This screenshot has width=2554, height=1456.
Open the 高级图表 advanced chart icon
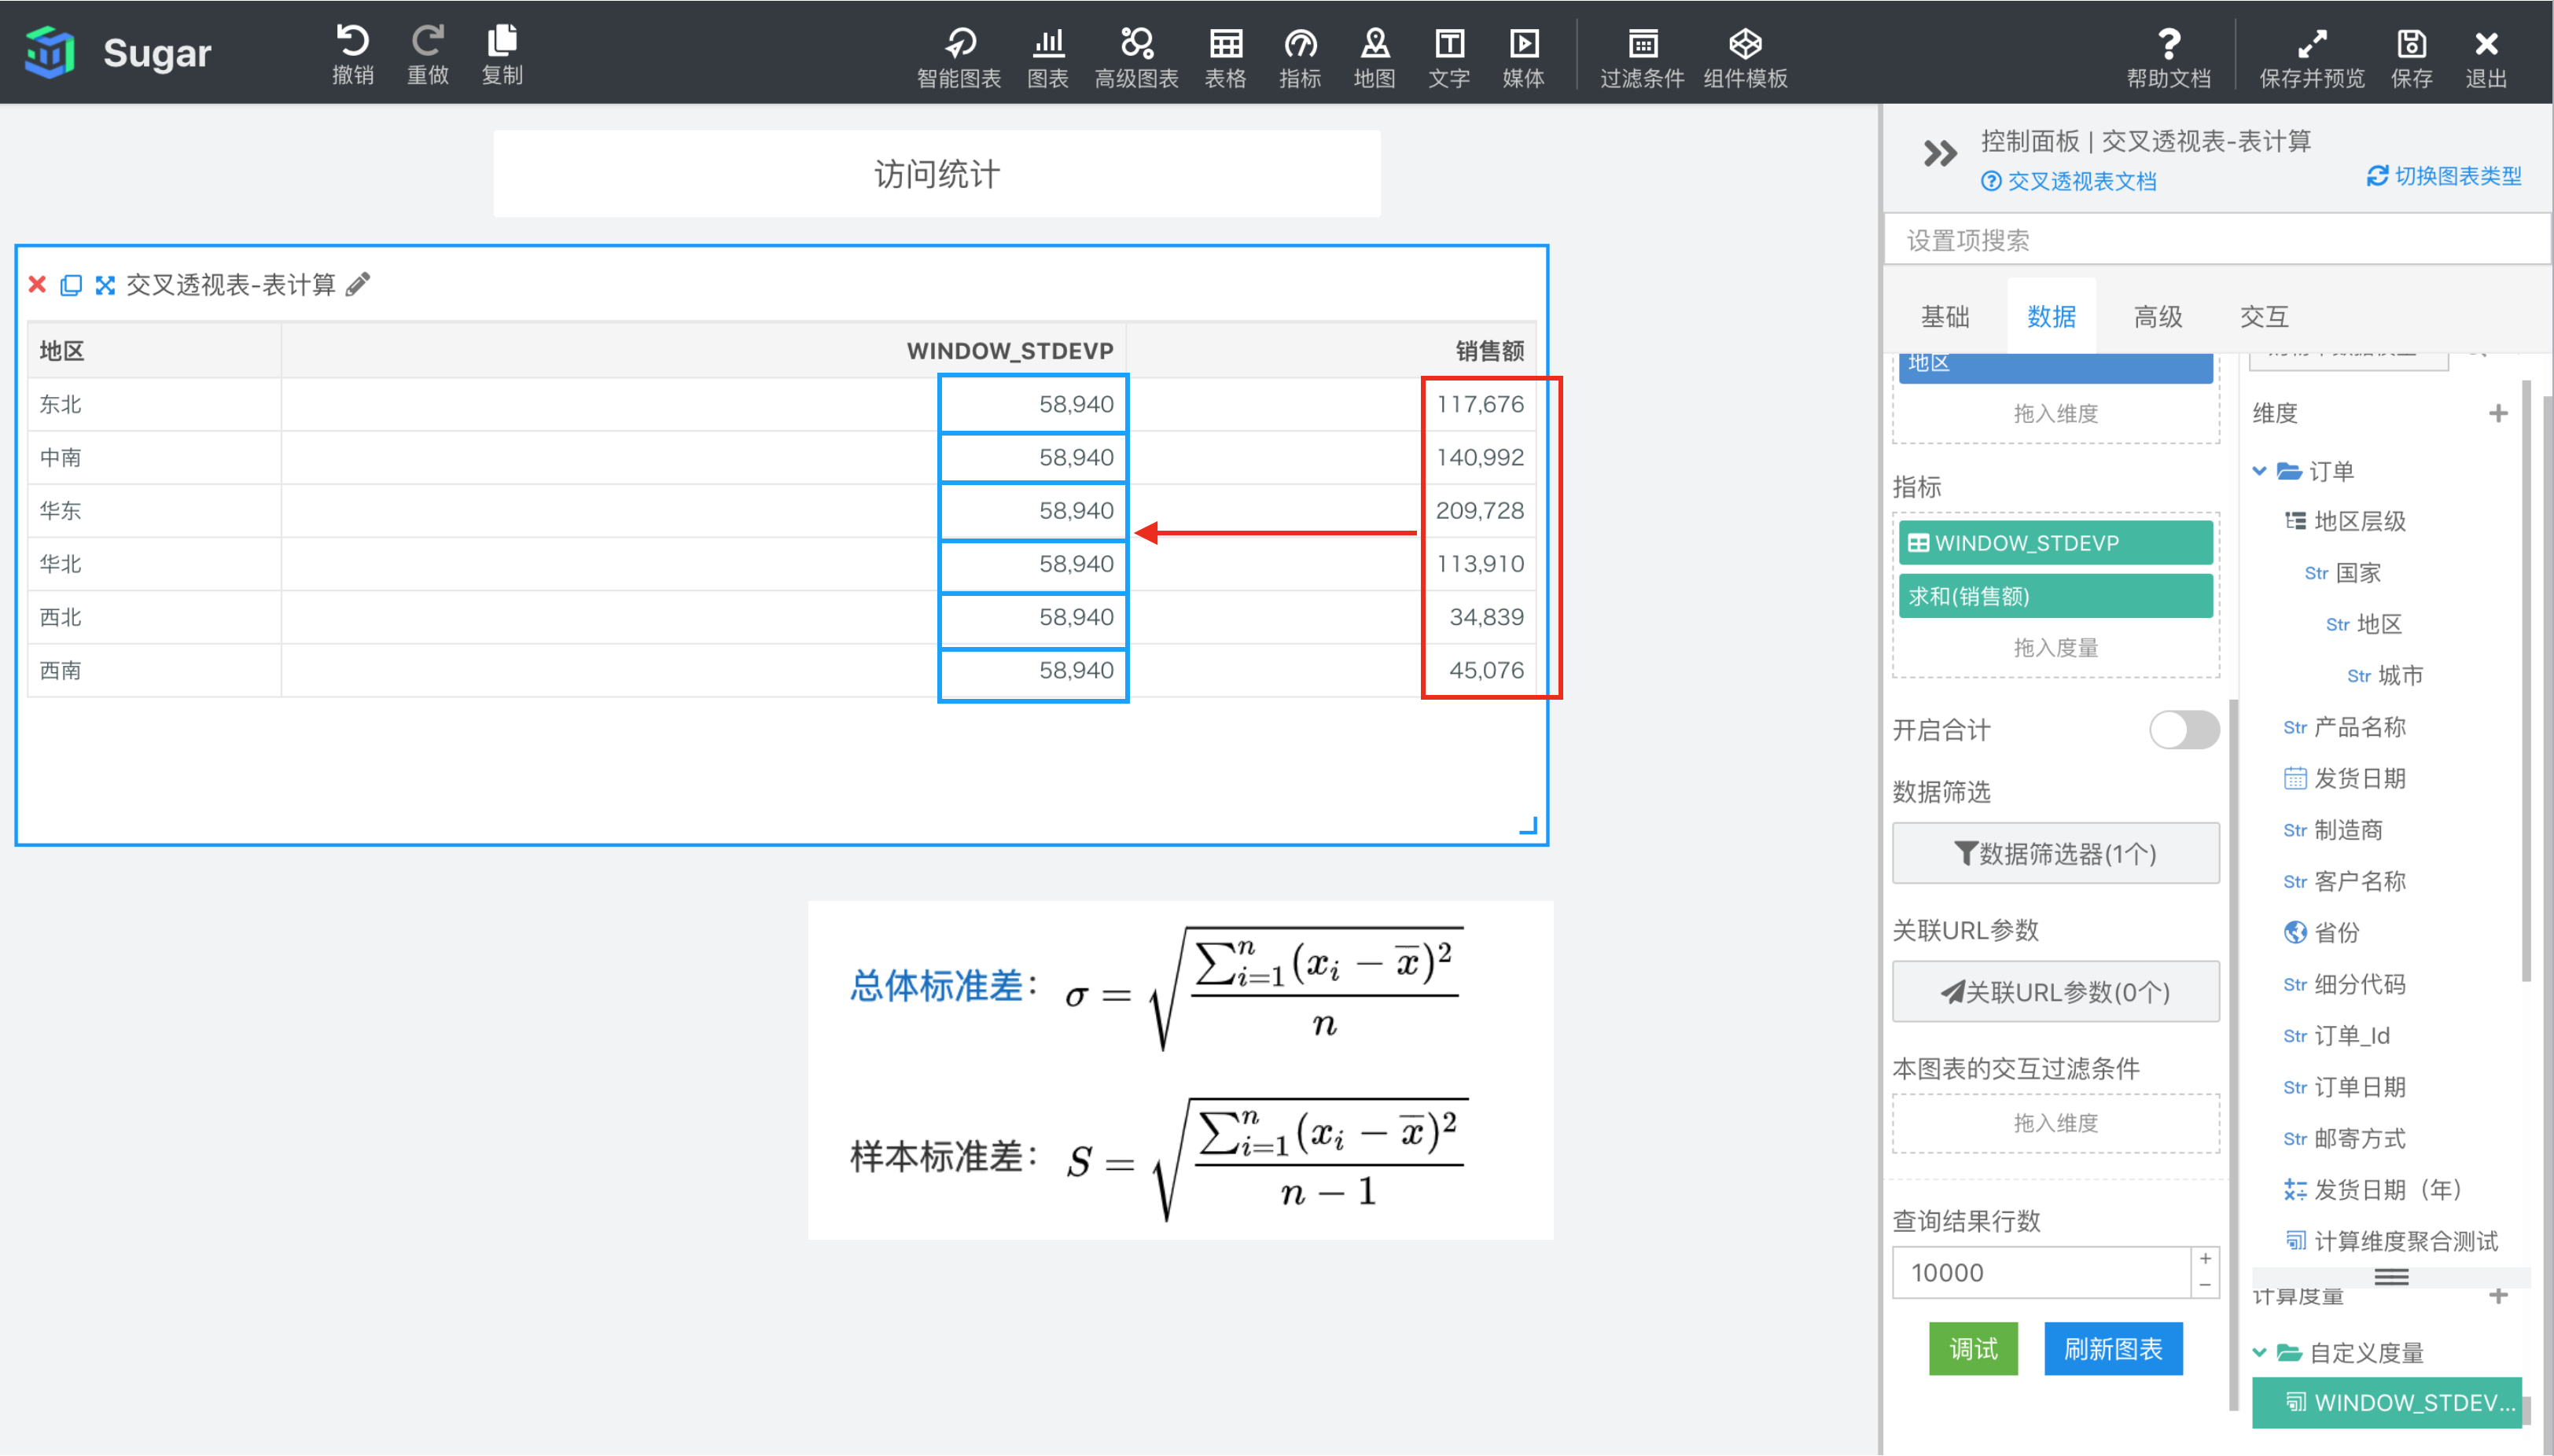coord(1136,57)
